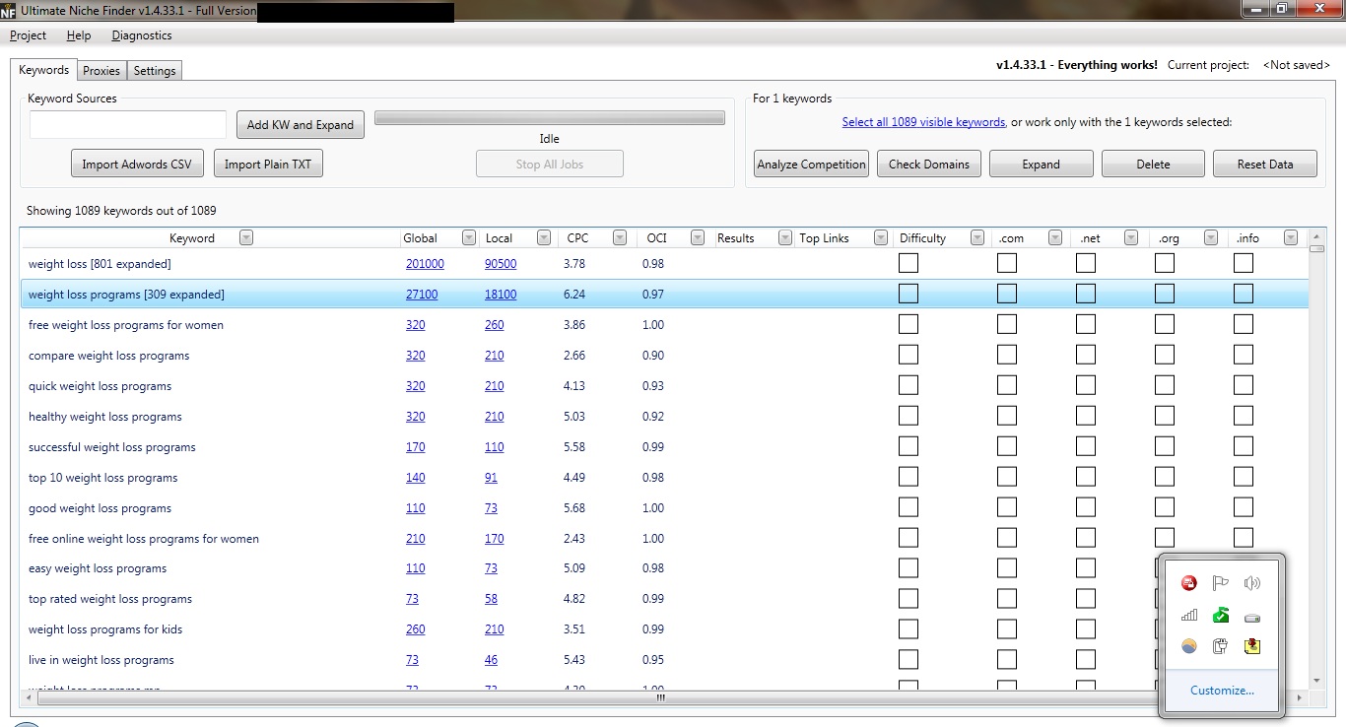The width and height of the screenshot is (1346, 727).
Task: Open the Results column filter dropdown
Action: (x=784, y=237)
